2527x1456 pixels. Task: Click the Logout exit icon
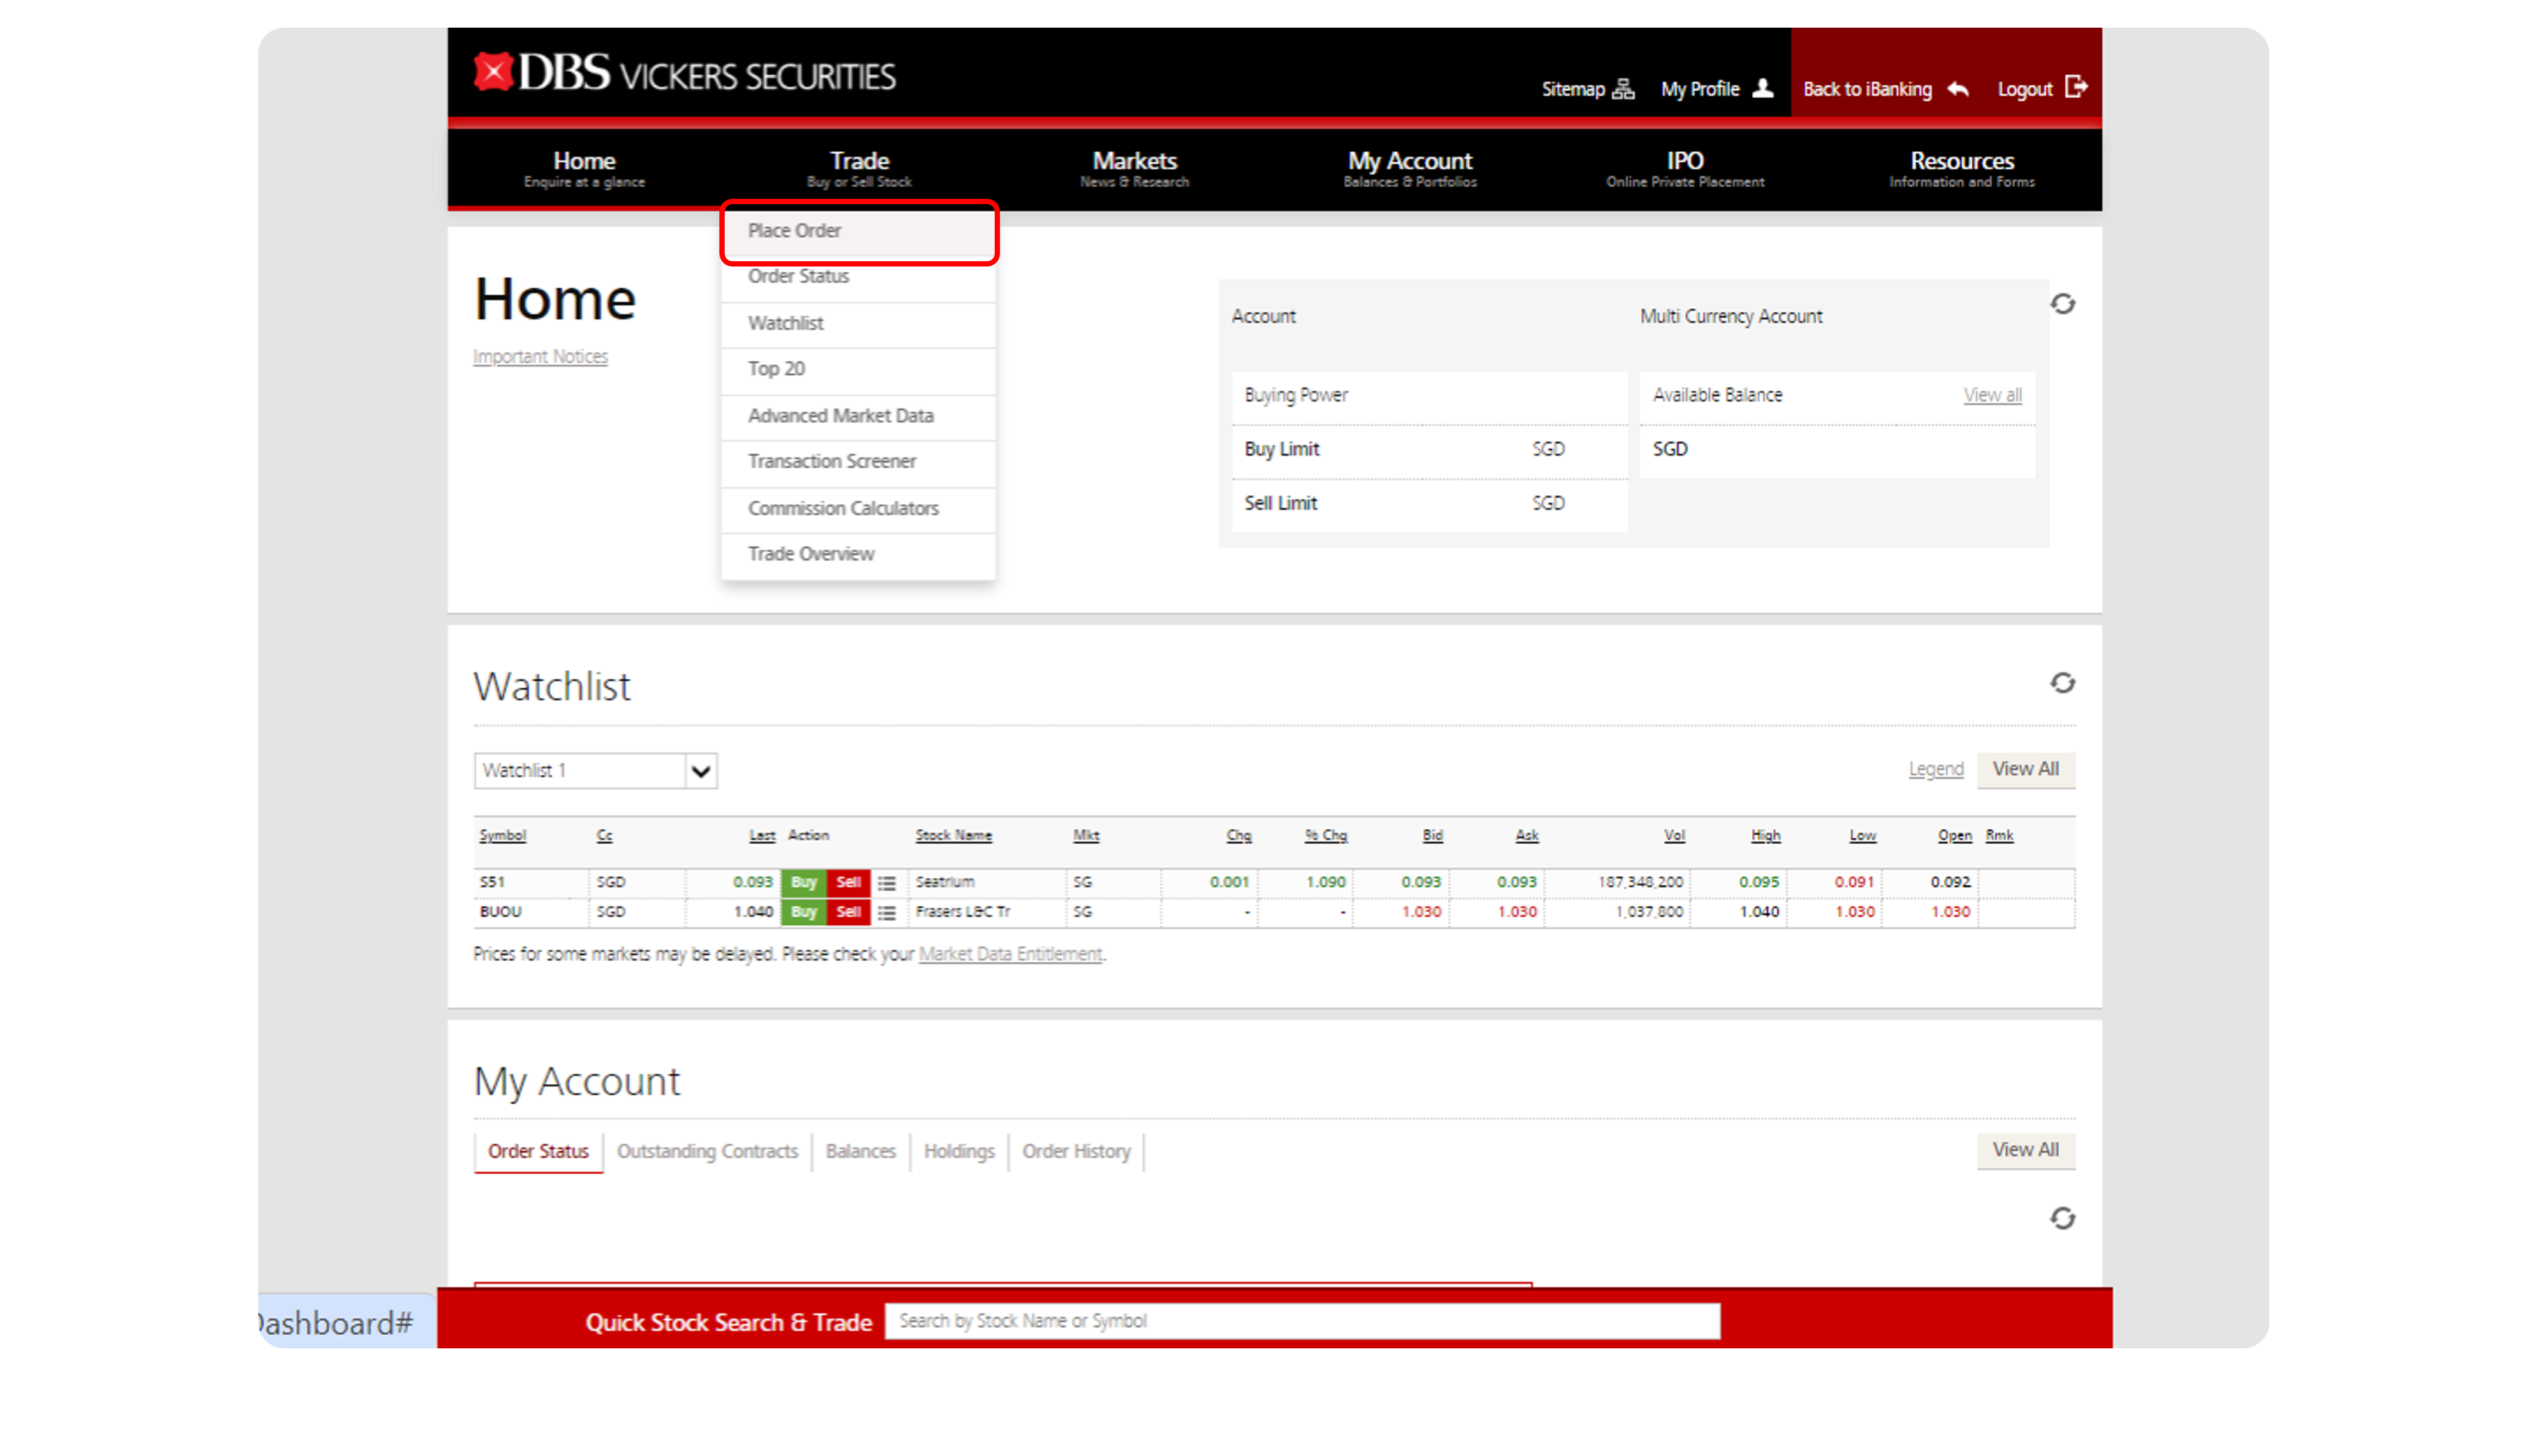pyautogui.click(x=2077, y=87)
